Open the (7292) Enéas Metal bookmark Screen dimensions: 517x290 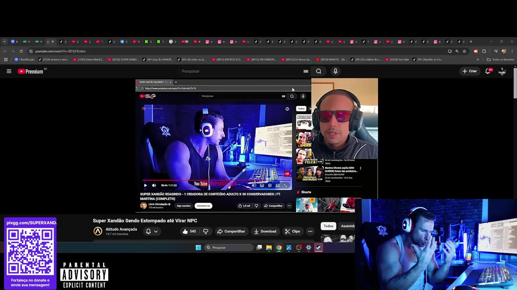tap(88, 60)
